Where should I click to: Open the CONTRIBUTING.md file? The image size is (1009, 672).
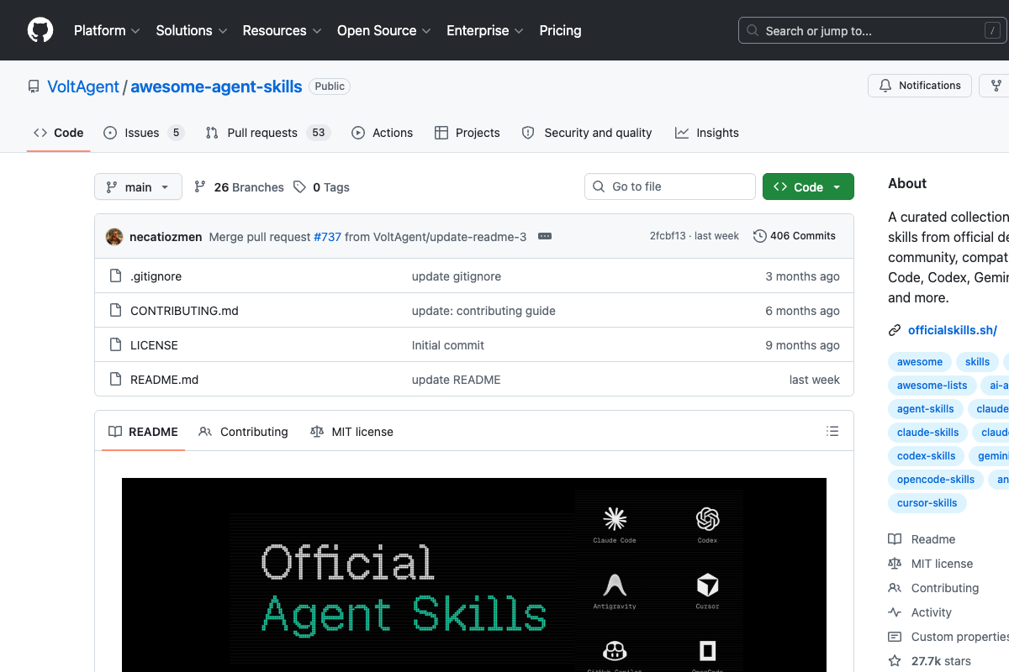point(184,311)
